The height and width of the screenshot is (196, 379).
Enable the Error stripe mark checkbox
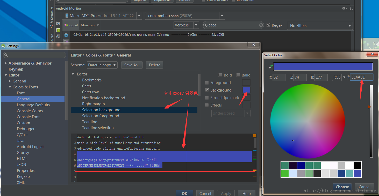pos(207,98)
